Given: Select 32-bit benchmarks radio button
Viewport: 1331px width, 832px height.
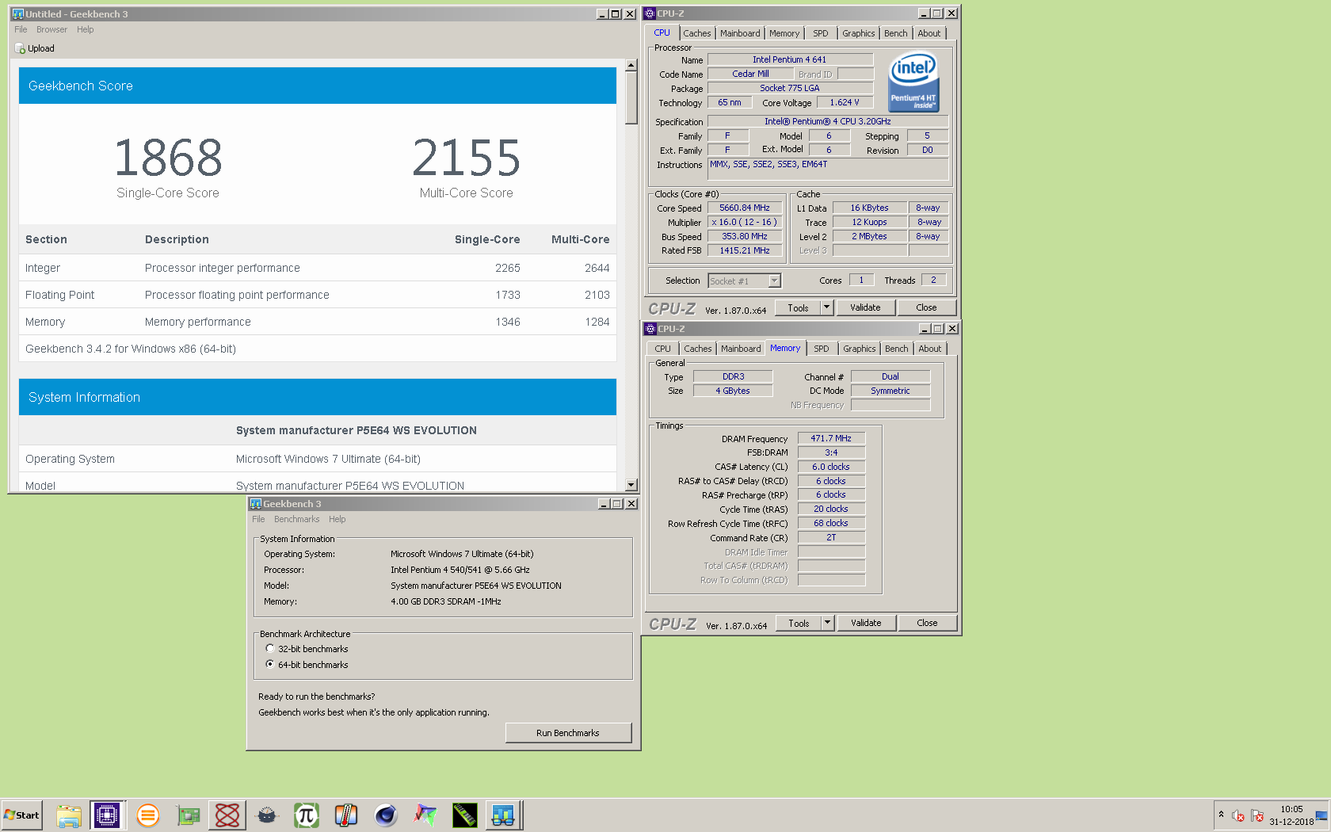Looking at the screenshot, I should 270,648.
